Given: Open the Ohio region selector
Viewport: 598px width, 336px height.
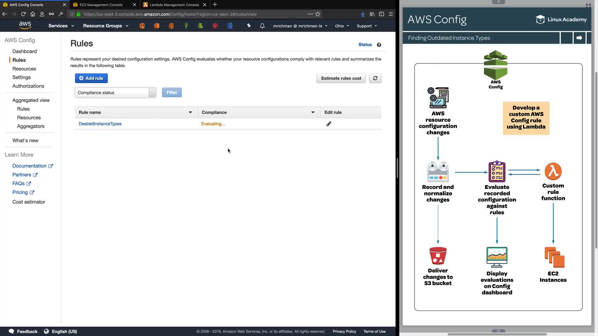Looking at the screenshot, I should [342, 26].
